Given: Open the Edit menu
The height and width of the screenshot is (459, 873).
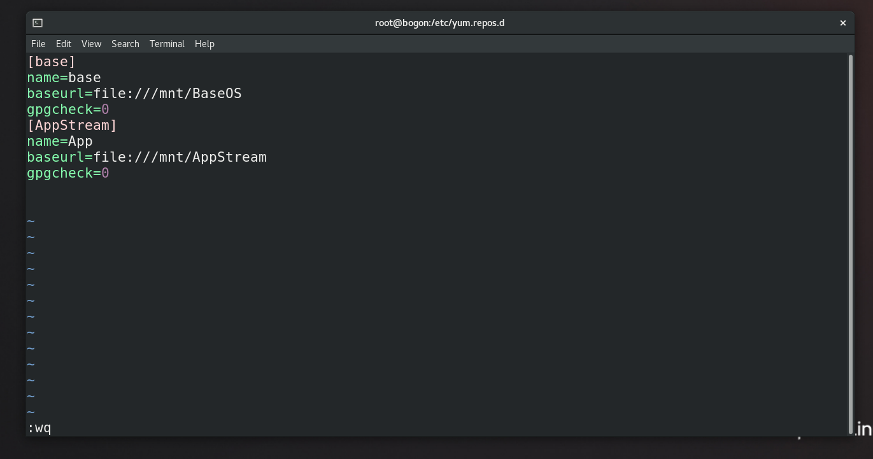Looking at the screenshot, I should 63,44.
